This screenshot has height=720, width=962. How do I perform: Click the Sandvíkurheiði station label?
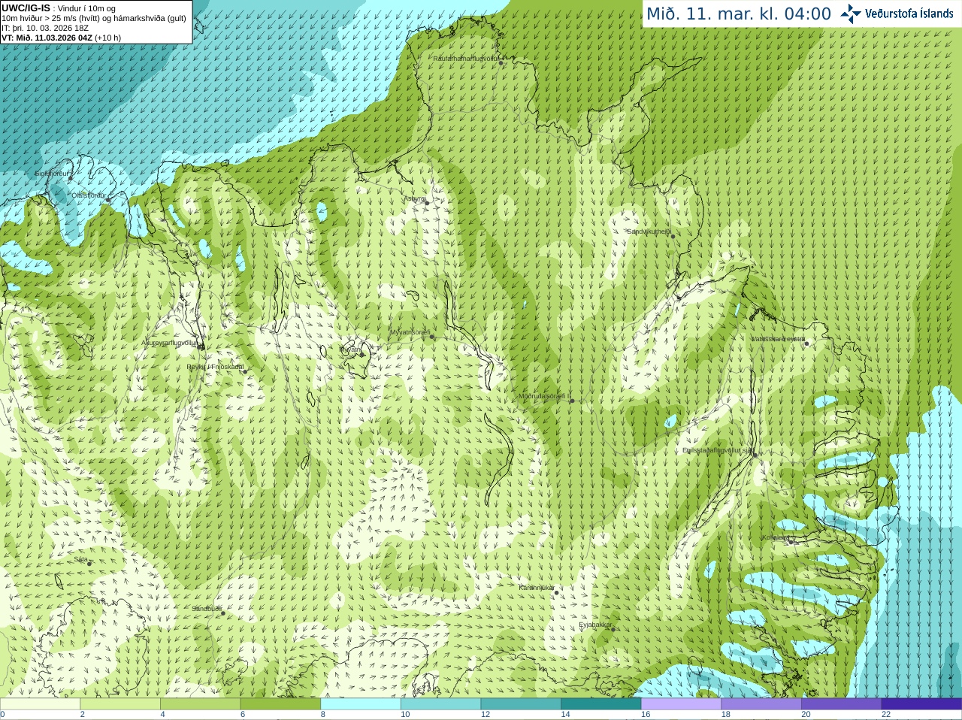(649, 231)
